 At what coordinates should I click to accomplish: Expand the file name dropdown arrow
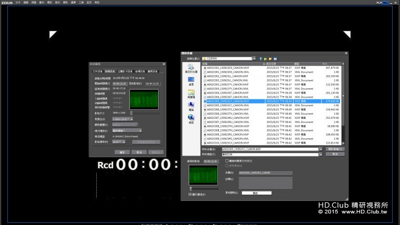(x=319, y=149)
